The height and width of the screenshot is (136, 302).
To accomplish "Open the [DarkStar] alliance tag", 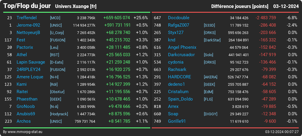I will [x=212, y=40].
